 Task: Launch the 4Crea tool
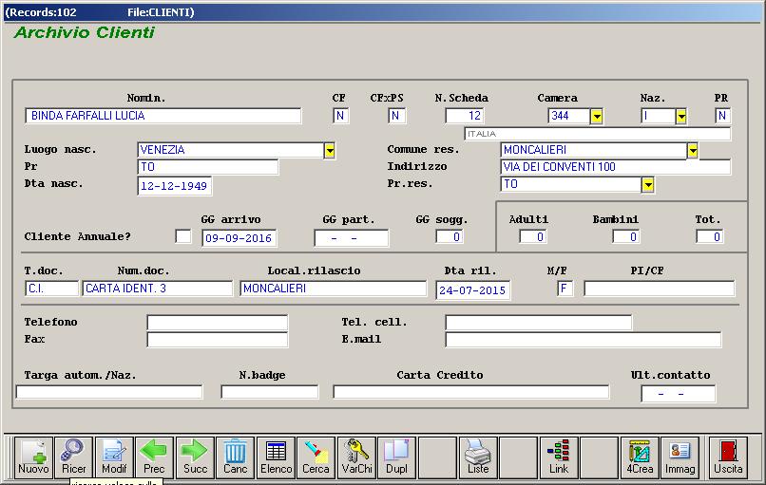tap(640, 457)
